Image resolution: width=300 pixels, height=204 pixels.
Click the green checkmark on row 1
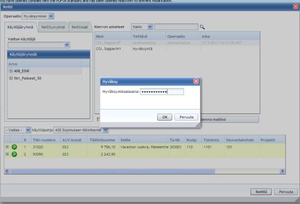pos(14,147)
